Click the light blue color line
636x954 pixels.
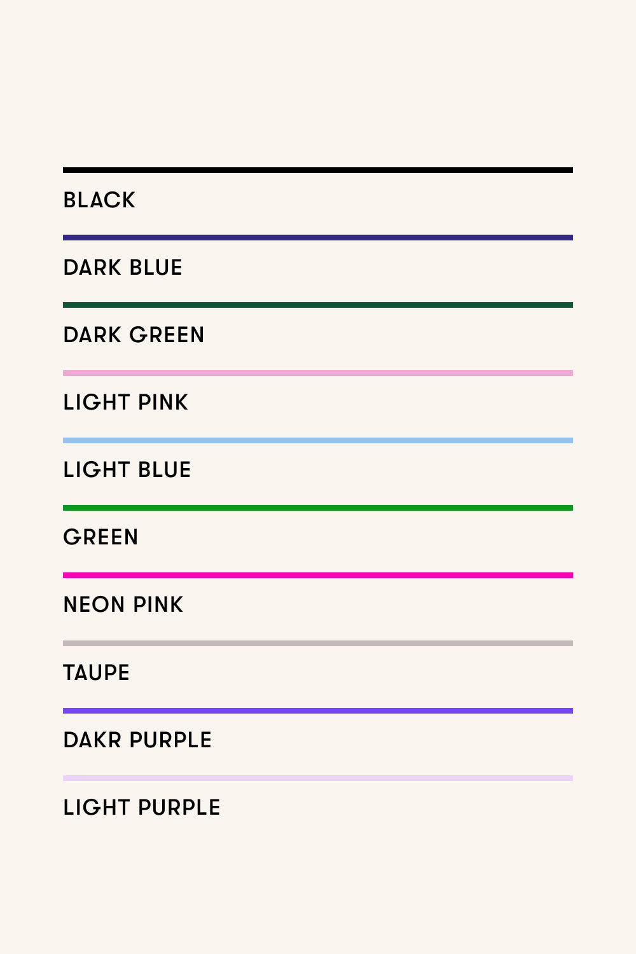pos(318,440)
